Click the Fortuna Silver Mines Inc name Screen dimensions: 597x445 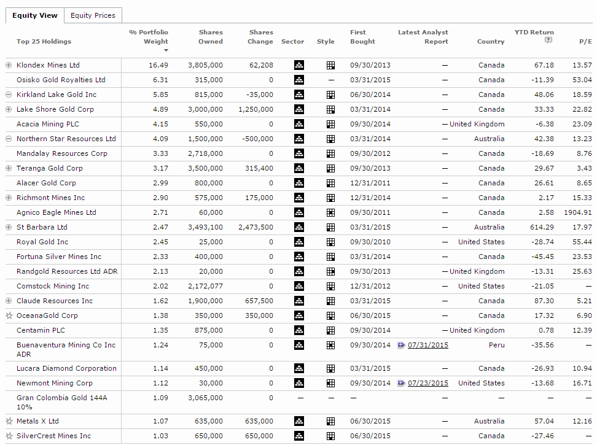(x=59, y=257)
